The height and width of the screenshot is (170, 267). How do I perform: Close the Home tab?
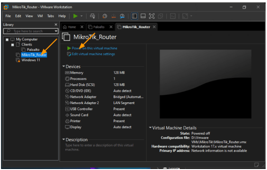(82, 27)
